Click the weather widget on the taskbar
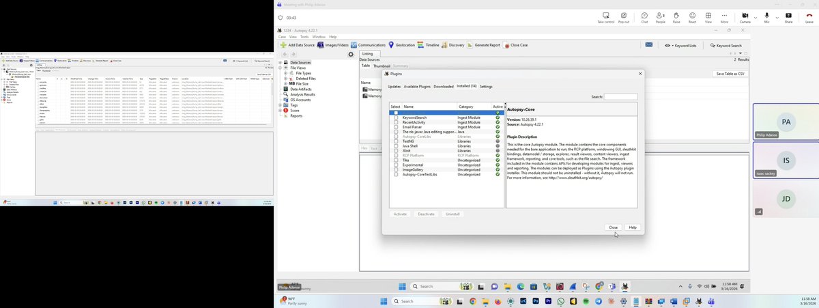This screenshot has height=308, width=819. [x=293, y=301]
